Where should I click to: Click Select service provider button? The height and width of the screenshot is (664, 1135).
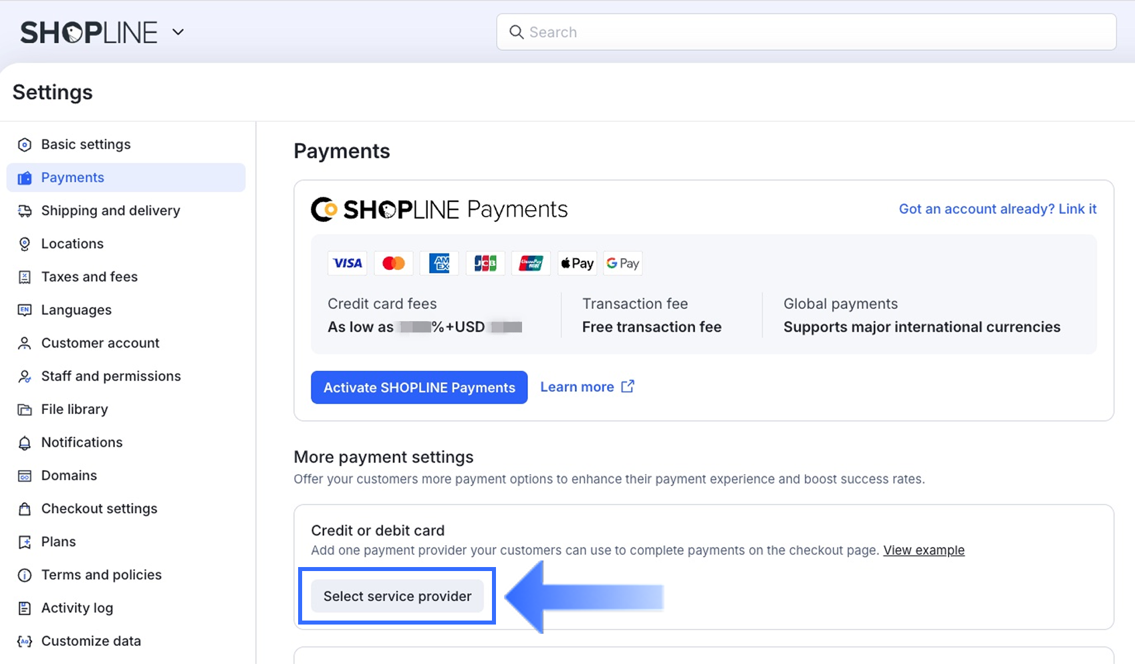397,596
